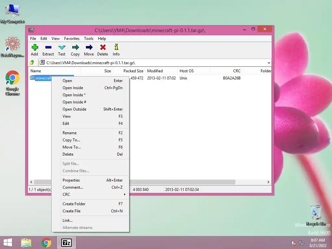Image resolution: width=332 pixels, height=249 pixels.
Task: Open the Edit menu
Action: pos(44,39)
